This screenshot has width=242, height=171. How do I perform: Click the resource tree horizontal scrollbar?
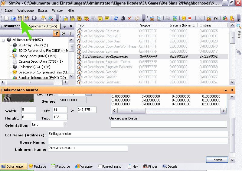point(30,82)
